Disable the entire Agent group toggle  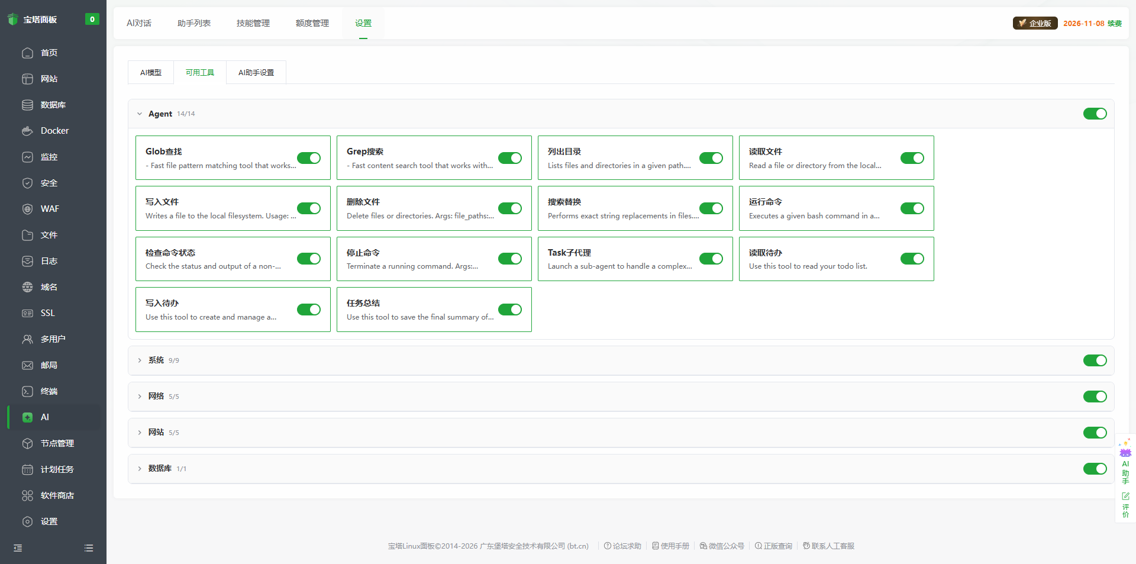[1095, 114]
